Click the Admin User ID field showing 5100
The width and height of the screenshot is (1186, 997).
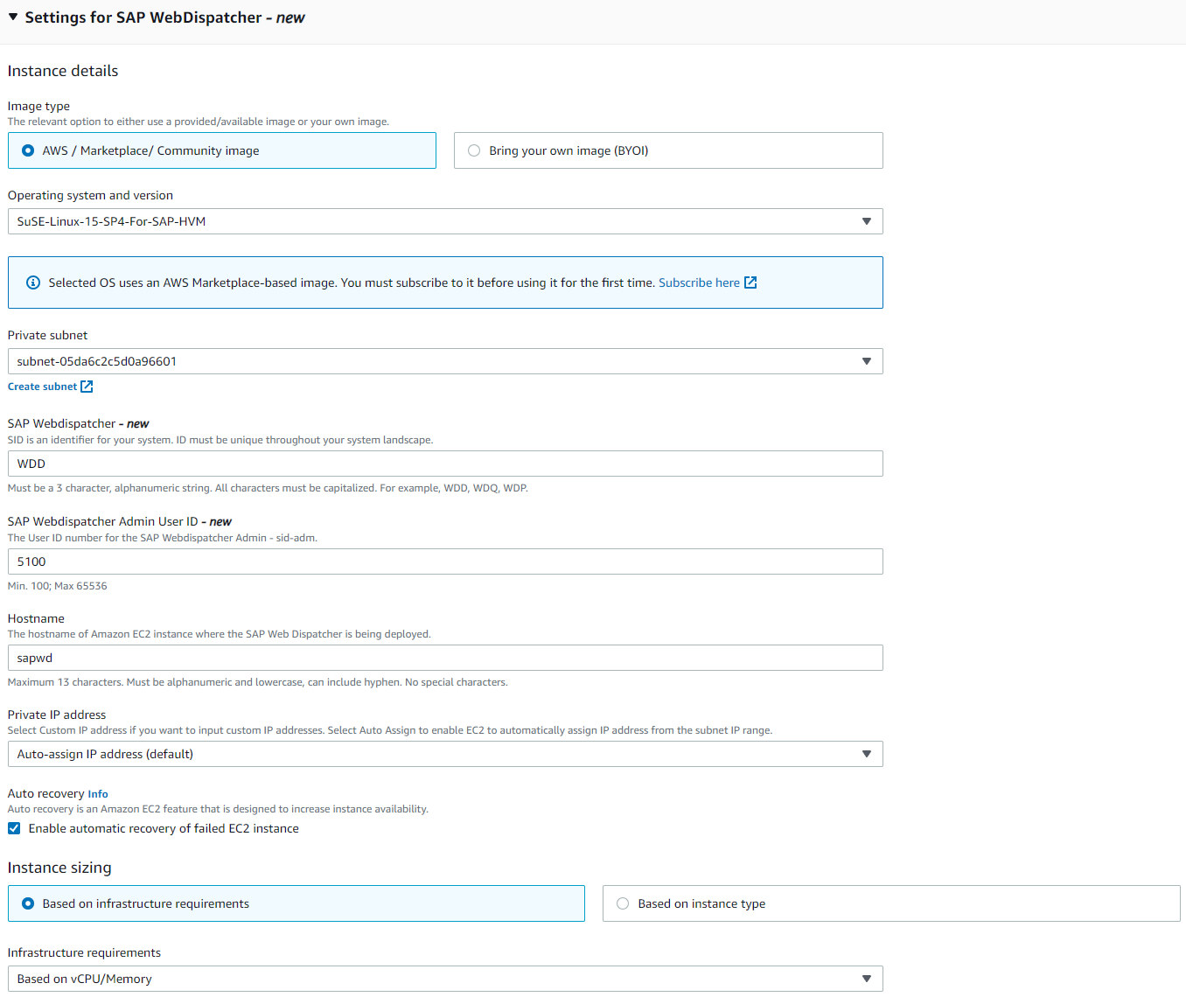(445, 561)
